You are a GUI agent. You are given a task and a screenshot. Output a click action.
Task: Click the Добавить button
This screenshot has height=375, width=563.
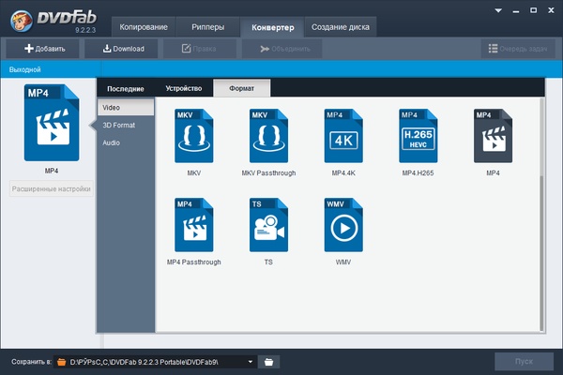tap(44, 48)
